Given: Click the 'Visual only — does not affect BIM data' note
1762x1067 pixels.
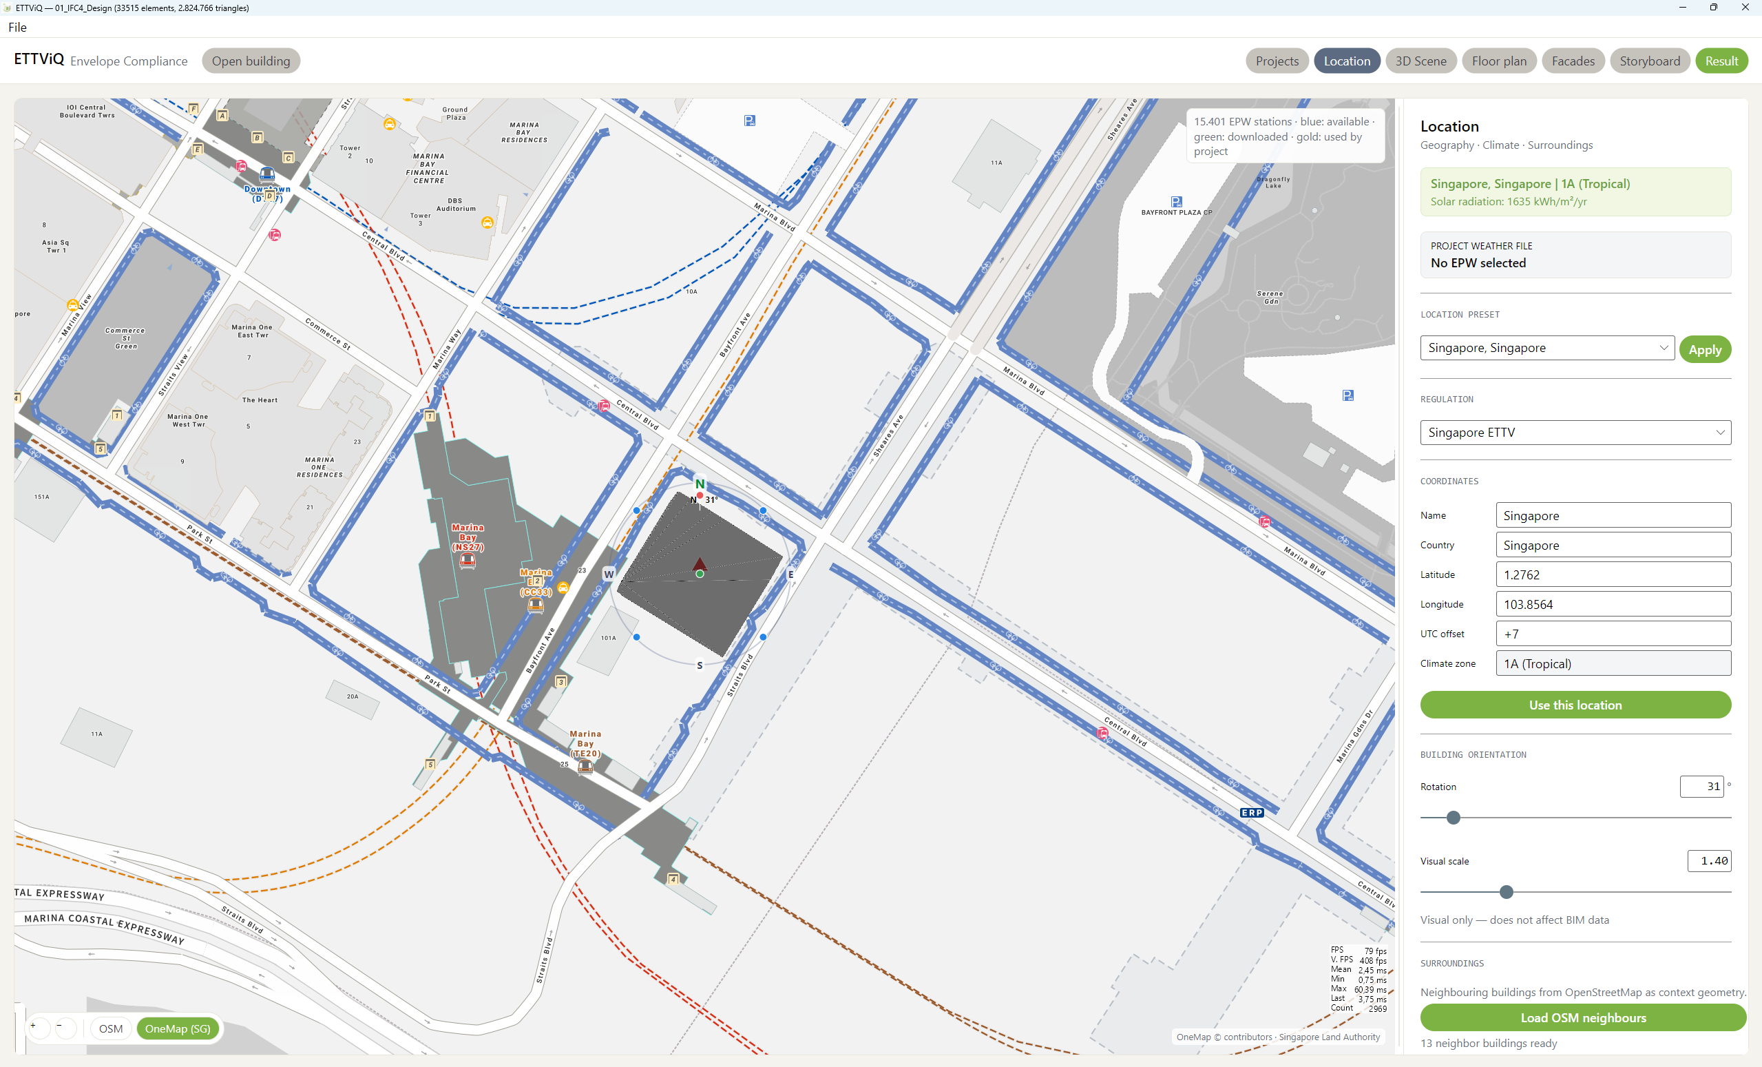Looking at the screenshot, I should [1514, 920].
